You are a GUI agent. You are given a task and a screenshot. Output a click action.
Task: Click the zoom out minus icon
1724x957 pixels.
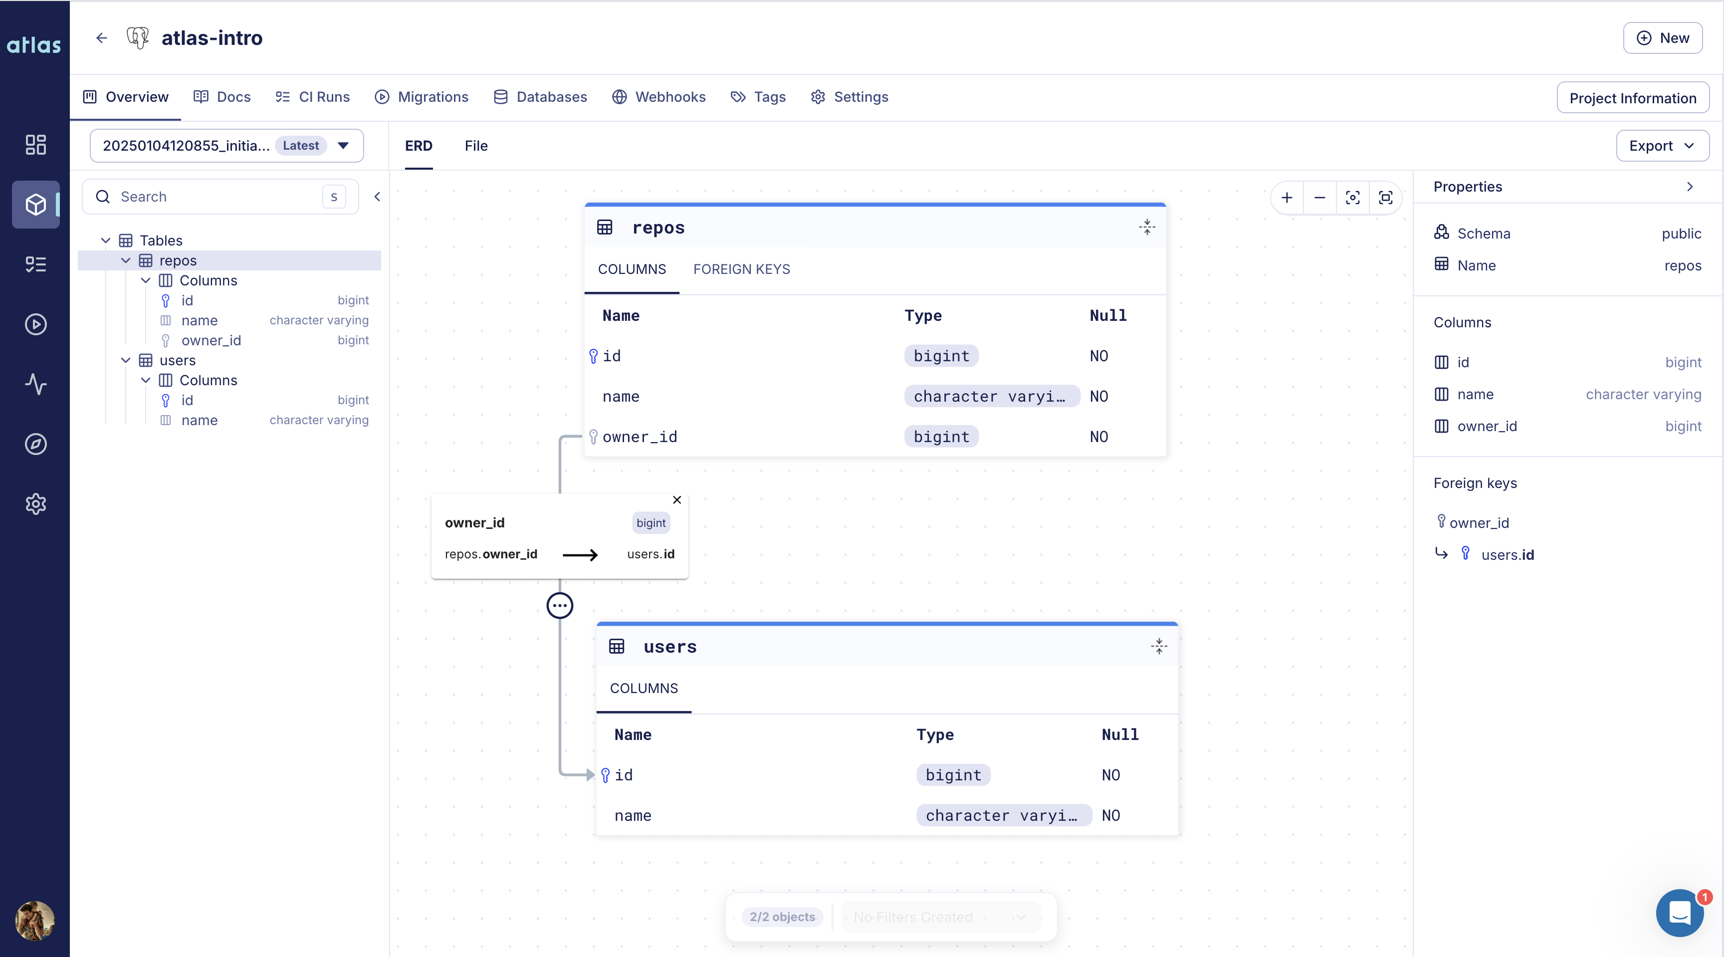tap(1319, 198)
